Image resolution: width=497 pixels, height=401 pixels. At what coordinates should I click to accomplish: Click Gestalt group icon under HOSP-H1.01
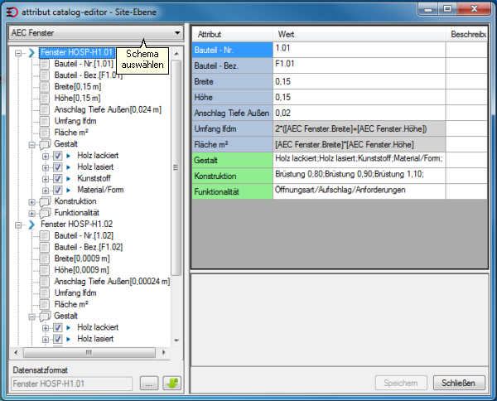[45, 144]
